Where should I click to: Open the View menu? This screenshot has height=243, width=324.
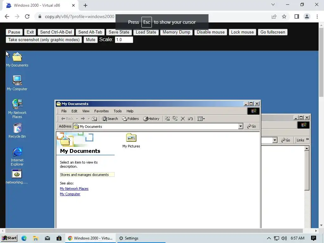[86, 111]
